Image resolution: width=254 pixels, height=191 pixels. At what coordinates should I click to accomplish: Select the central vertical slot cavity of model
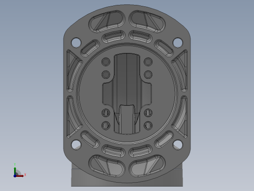(127, 94)
